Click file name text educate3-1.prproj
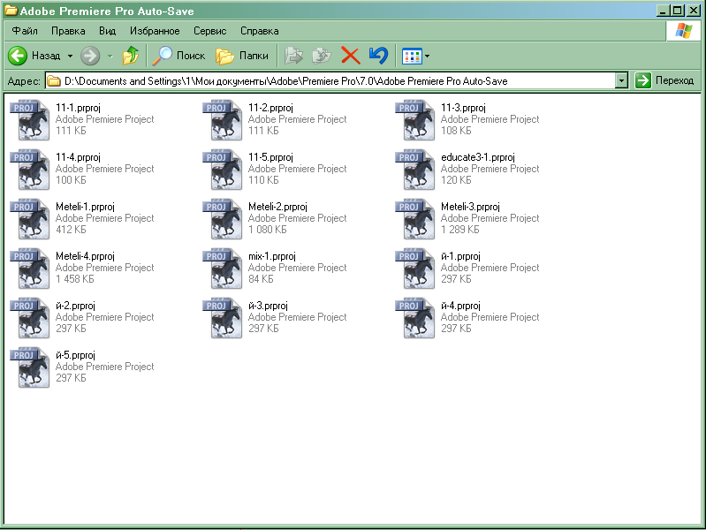The image size is (706, 530). (x=478, y=157)
